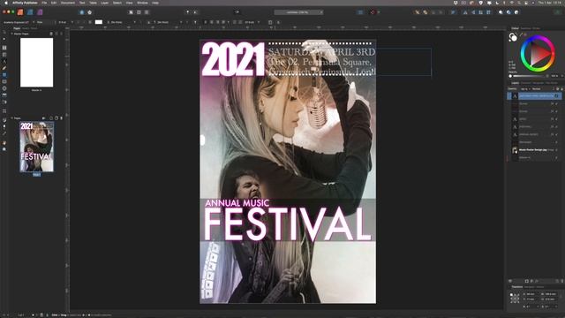Open the Layer menu
This screenshot has height=318, width=565.
point(104,3)
